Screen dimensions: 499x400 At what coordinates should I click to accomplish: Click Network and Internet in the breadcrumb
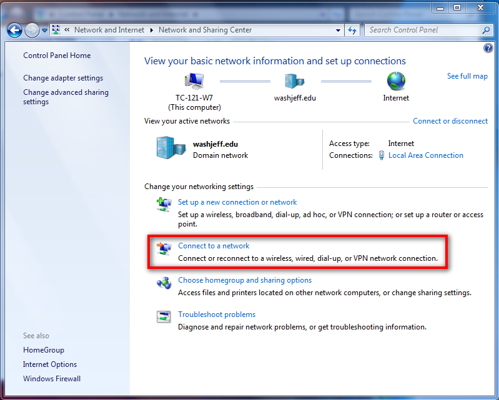(x=109, y=30)
